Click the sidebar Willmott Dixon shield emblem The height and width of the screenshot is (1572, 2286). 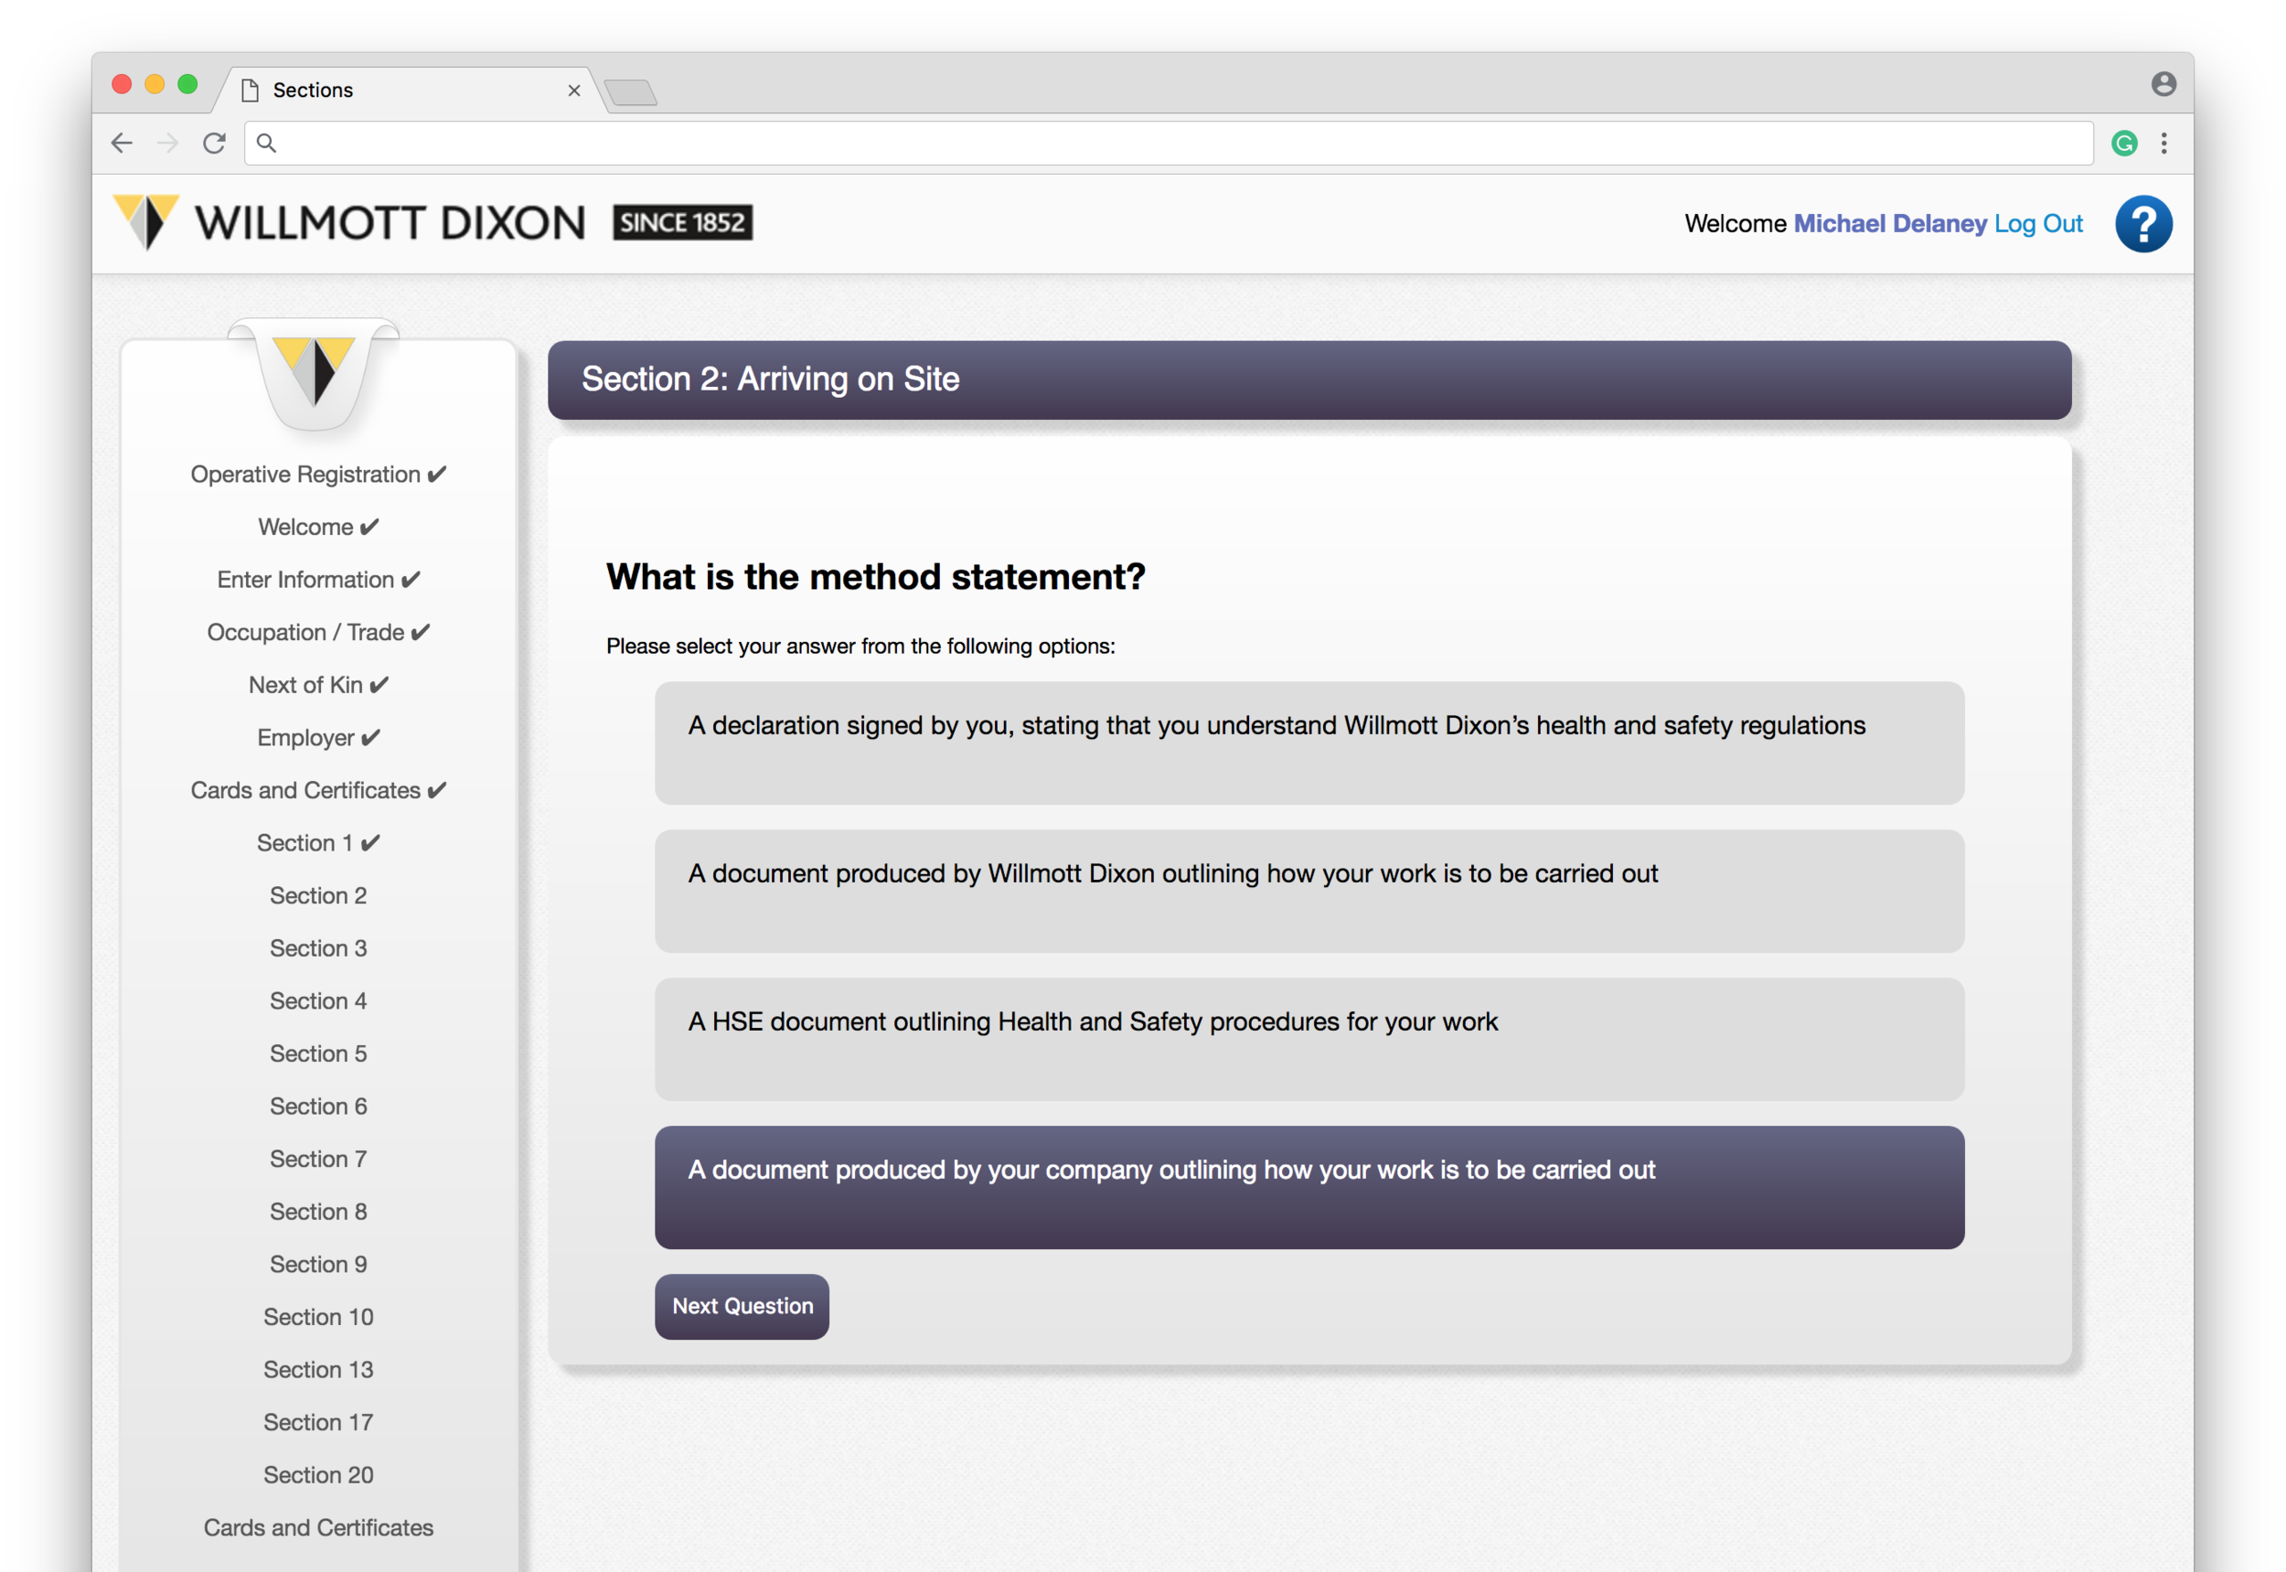click(314, 372)
